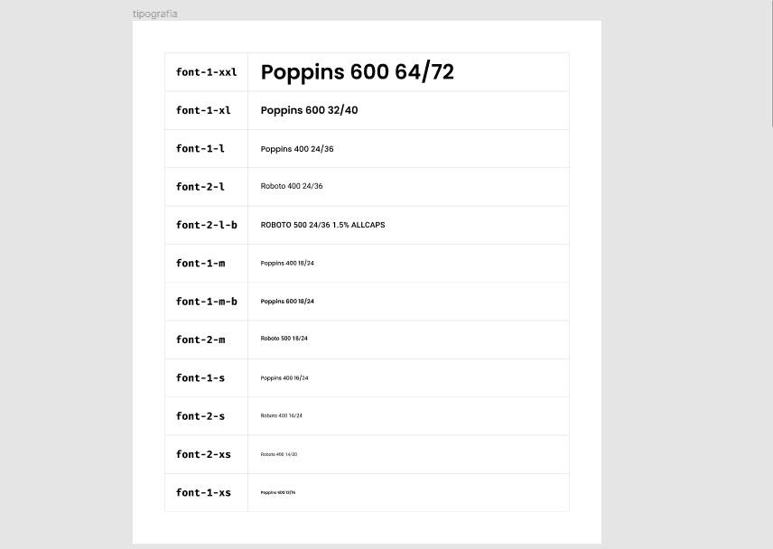The image size is (773, 549).
Task: Click the font-1-m-b token name
Action: (x=206, y=302)
